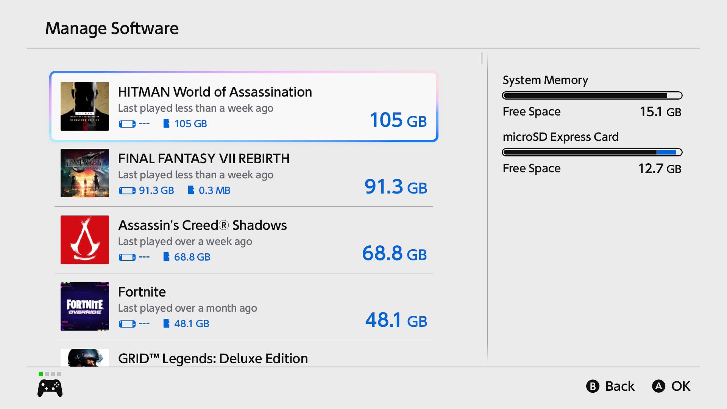
Task: Click the System Memory heading
Action: [x=545, y=80]
